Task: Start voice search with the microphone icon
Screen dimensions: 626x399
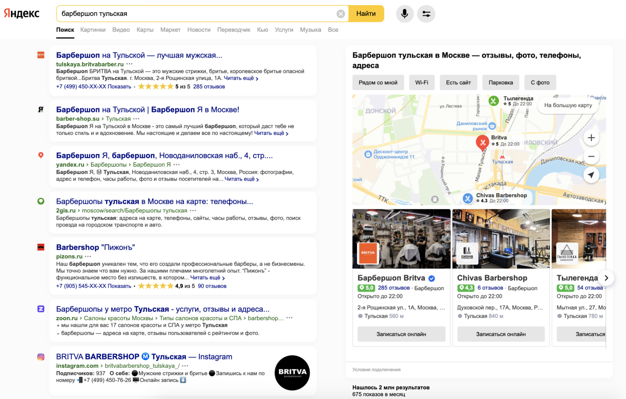Action: click(x=405, y=14)
